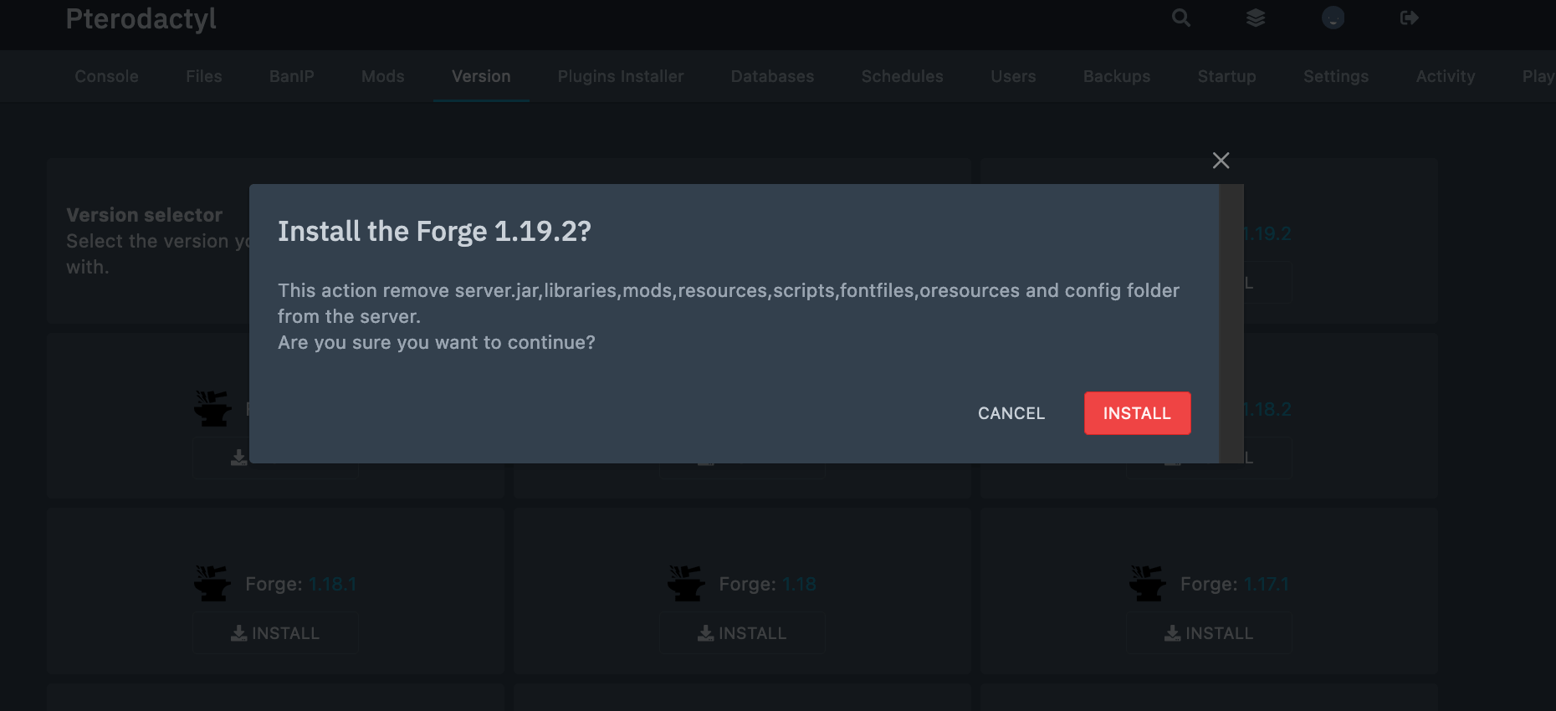The height and width of the screenshot is (711, 1556).
Task: Confirm with the red INSTALL button
Action: click(x=1137, y=413)
